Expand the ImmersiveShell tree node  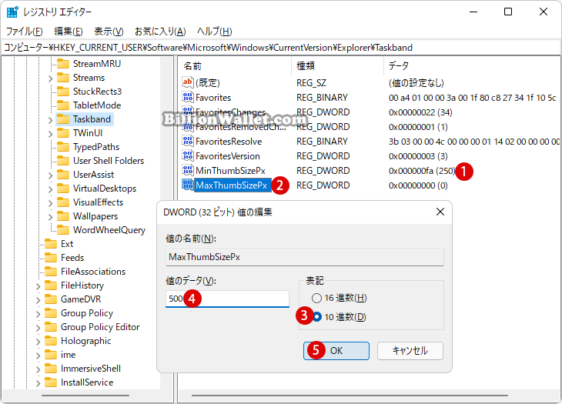point(38,369)
